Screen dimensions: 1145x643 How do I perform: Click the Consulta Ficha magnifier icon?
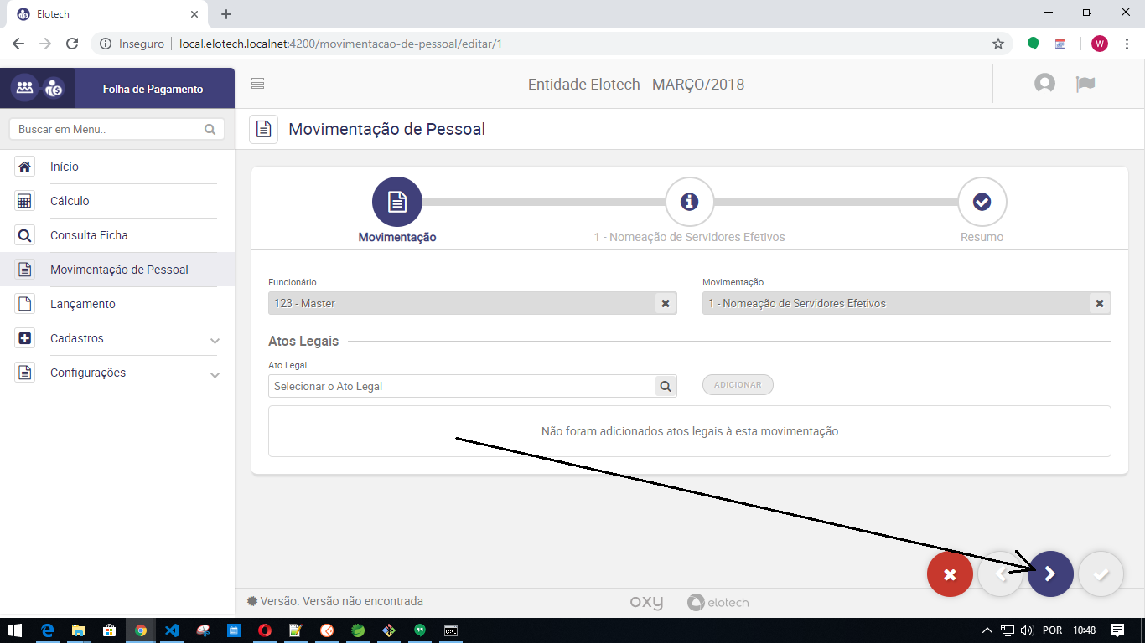[25, 235]
